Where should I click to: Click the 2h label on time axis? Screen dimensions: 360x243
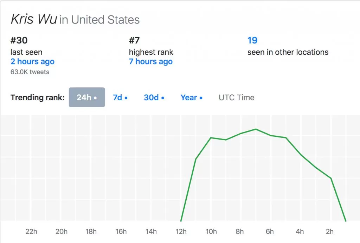point(330,231)
